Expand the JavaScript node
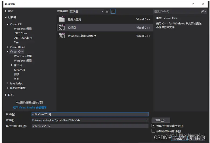210x143 pixels. tap(8, 83)
